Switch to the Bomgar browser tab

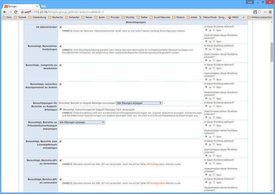click(x=19, y=6)
